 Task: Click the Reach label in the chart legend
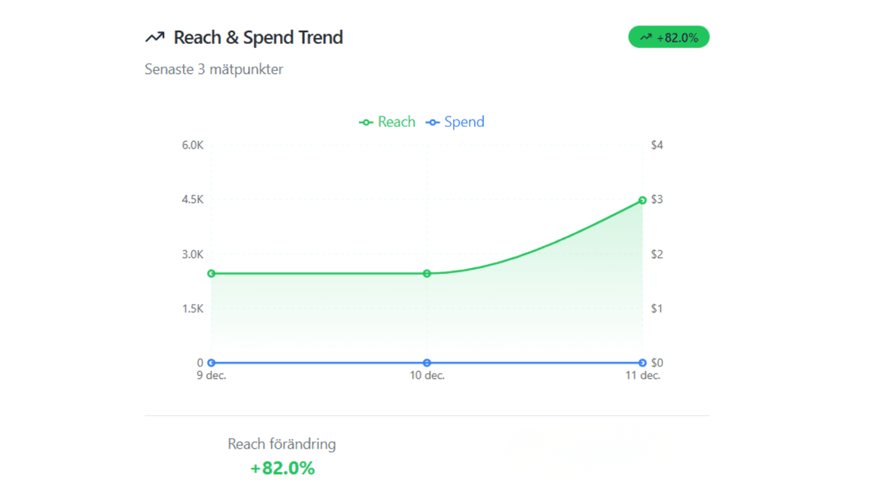pos(396,122)
